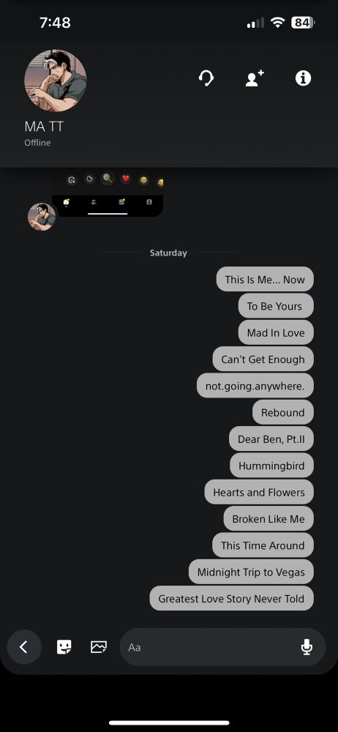This screenshot has height=732, width=338.
Task: Tap the microphone voice message icon
Action: pyautogui.click(x=307, y=647)
